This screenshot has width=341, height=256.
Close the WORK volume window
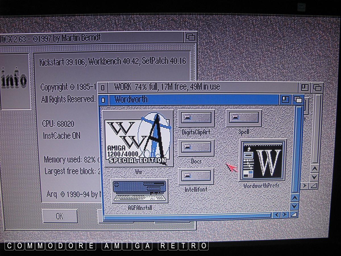[103, 87]
